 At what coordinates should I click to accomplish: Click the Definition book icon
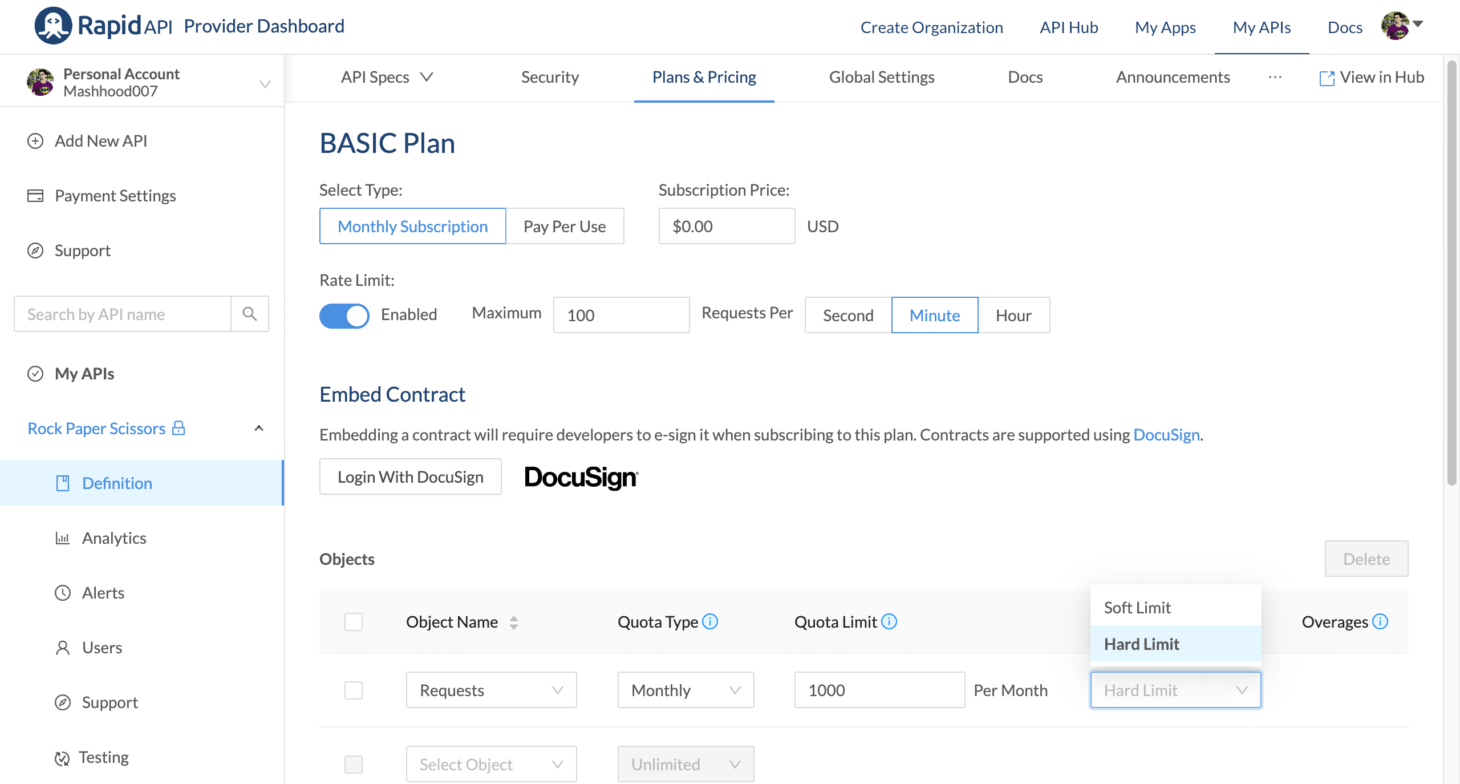click(63, 483)
